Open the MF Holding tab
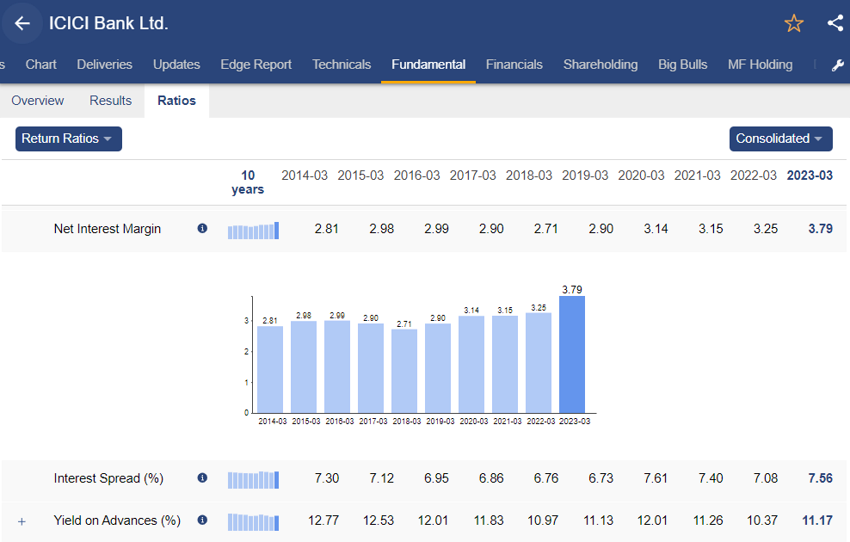850x542 pixels. click(760, 65)
